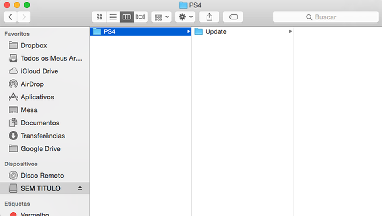The width and height of the screenshot is (382, 216).
Task: Open Mesa in the sidebar
Action: coord(45,110)
